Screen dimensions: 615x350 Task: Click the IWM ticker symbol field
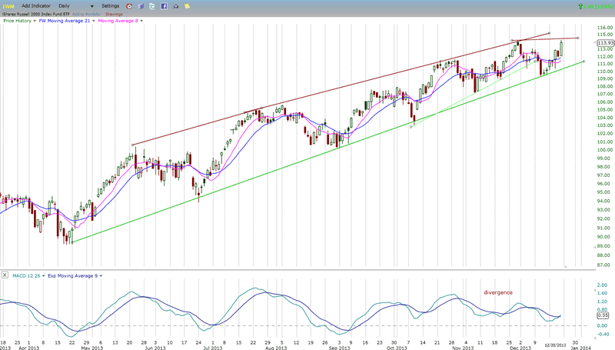pyautogui.click(x=9, y=5)
